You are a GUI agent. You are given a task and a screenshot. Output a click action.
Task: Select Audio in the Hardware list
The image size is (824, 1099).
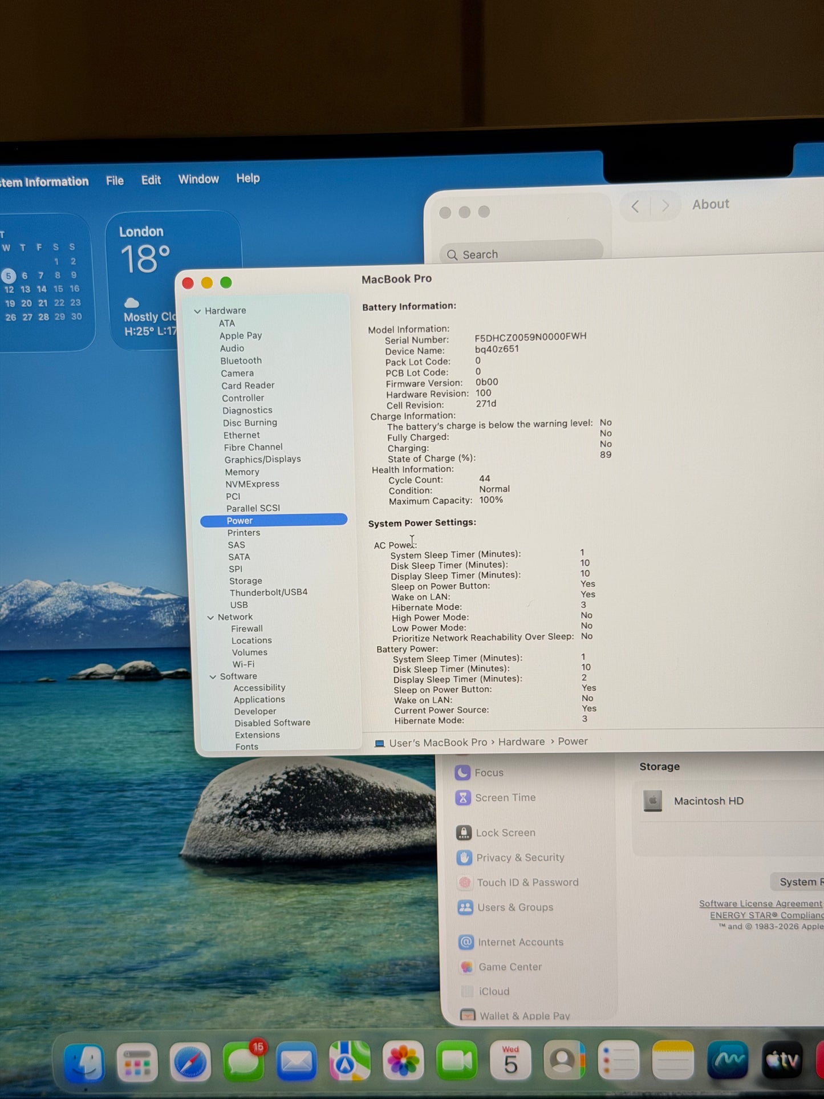click(x=232, y=348)
